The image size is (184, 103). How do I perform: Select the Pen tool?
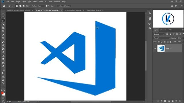pyautogui.click(x=3, y=66)
